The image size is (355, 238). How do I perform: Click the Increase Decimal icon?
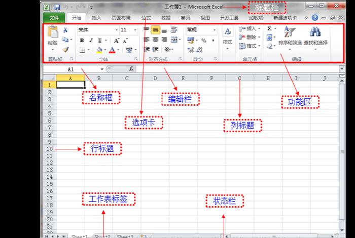click(x=191, y=50)
